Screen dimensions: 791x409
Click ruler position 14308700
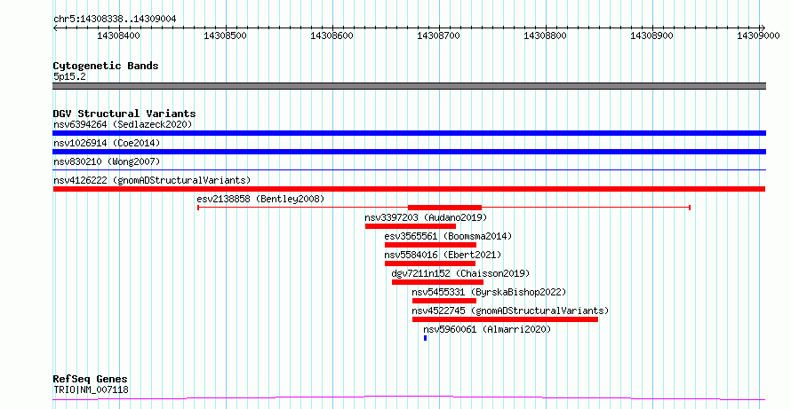coord(439,35)
